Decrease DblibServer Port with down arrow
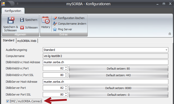The height and width of the screenshot is (104, 174). coord(66,89)
